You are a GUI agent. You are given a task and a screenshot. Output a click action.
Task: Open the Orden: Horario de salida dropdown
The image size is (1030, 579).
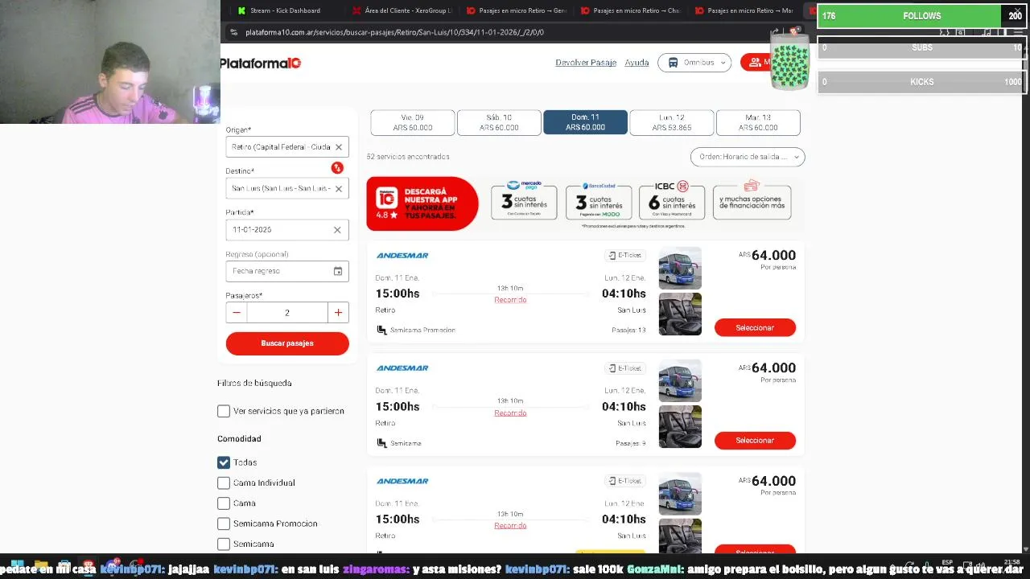click(x=748, y=157)
